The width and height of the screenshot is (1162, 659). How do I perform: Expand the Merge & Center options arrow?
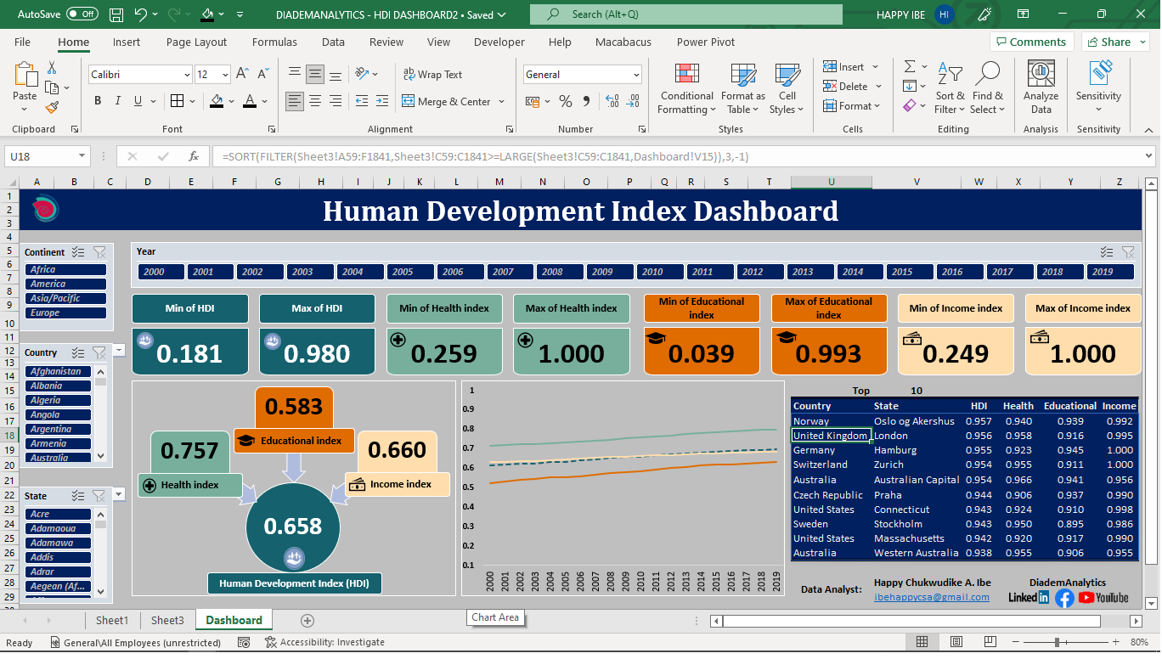pos(502,102)
